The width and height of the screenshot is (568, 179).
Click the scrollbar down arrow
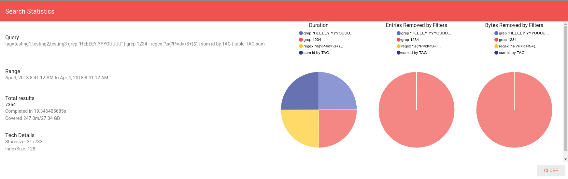566,159
